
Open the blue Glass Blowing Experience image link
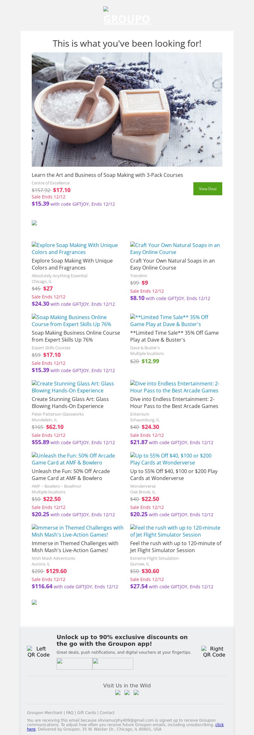73,387
